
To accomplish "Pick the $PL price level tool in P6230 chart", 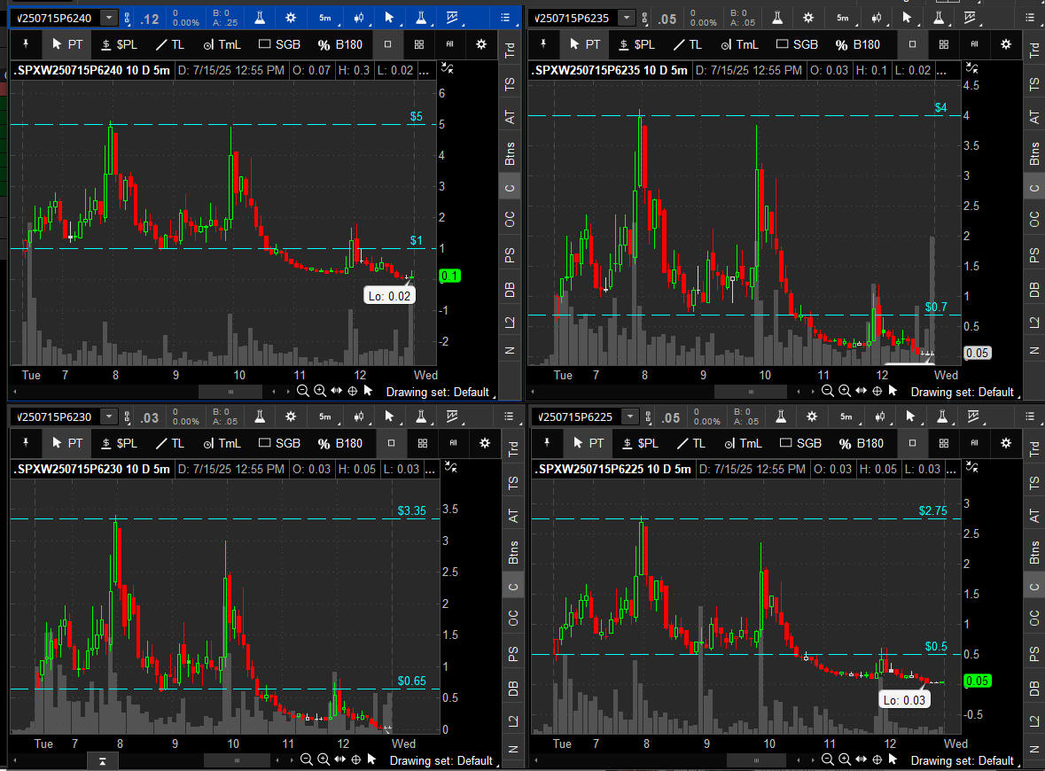I will pos(120,443).
